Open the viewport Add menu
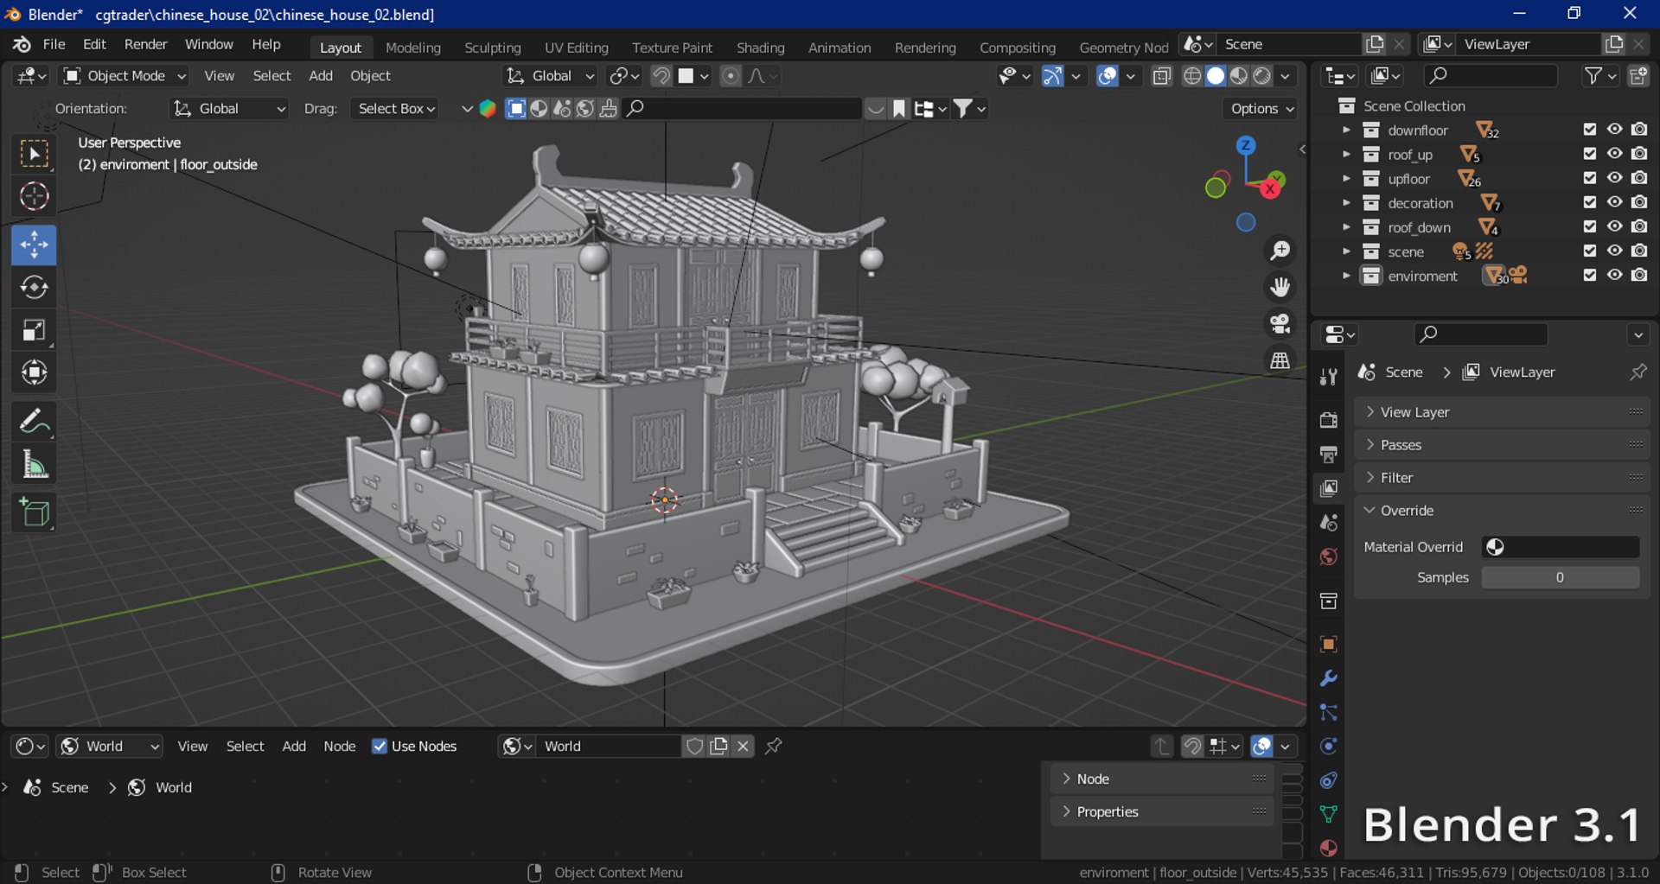1660x884 pixels. 321,76
